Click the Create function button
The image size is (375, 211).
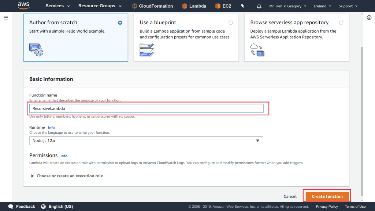point(327,196)
